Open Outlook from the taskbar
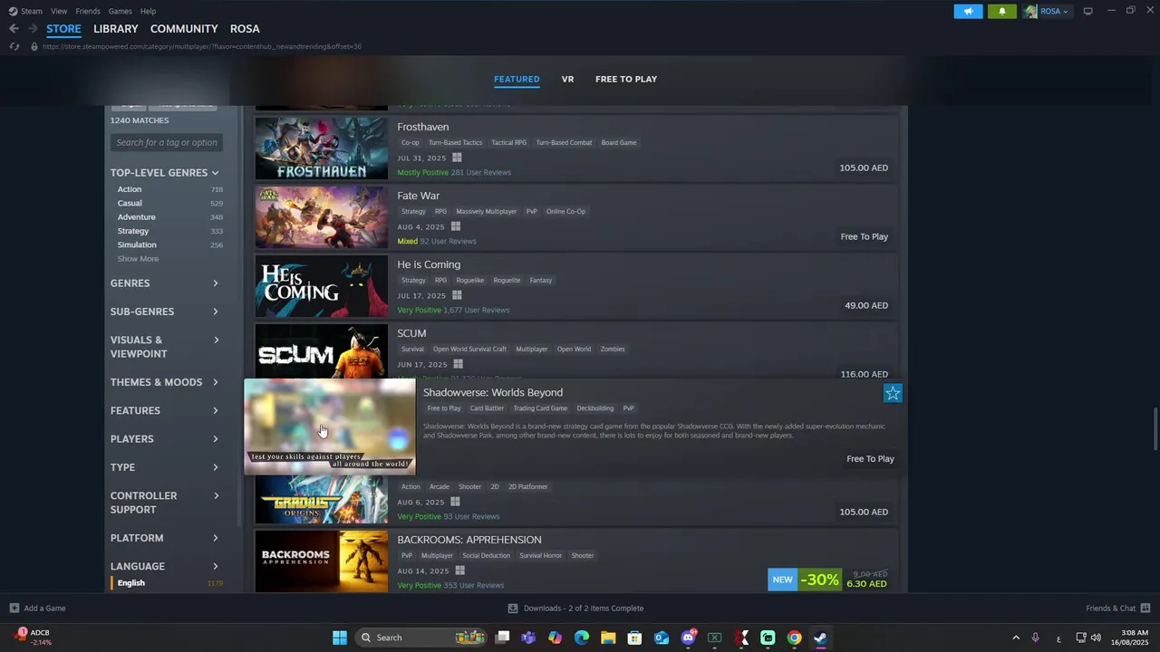Viewport: 1160px width, 652px height. click(x=662, y=638)
